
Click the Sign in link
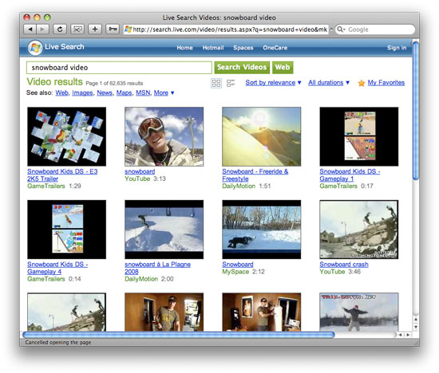397,48
